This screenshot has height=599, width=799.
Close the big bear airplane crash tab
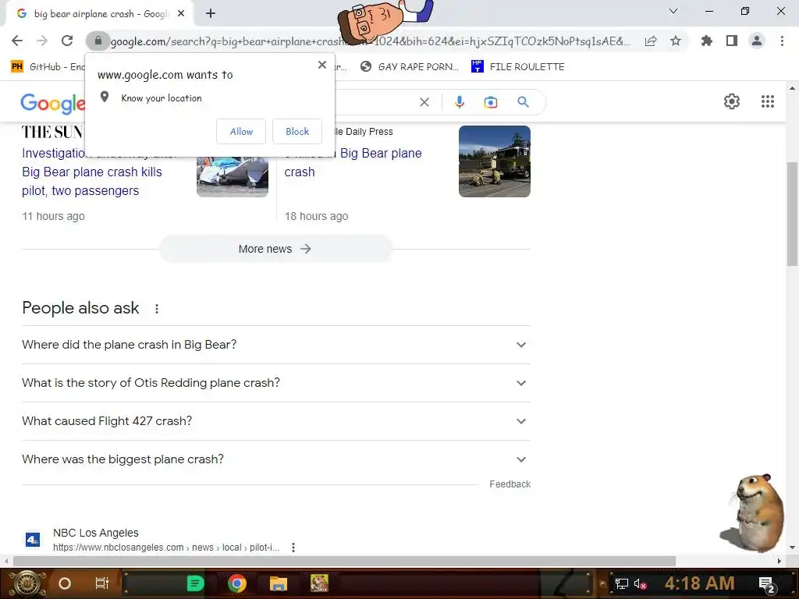click(x=181, y=14)
